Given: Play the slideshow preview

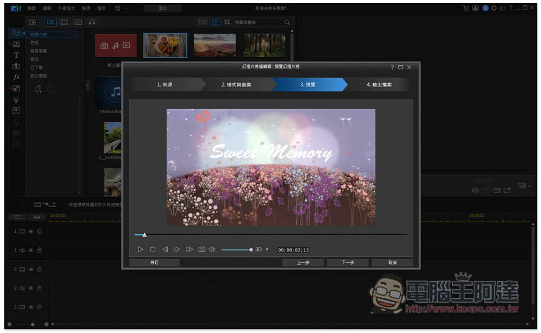Looking at the screenshot, I should (140, 249).
